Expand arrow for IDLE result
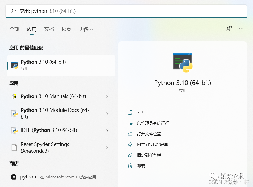Image resolution: width=253 pixels, height=187 pixels. tap(107, 131)
